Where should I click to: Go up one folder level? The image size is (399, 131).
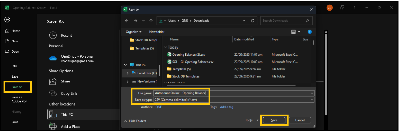[x=151, y=21]
